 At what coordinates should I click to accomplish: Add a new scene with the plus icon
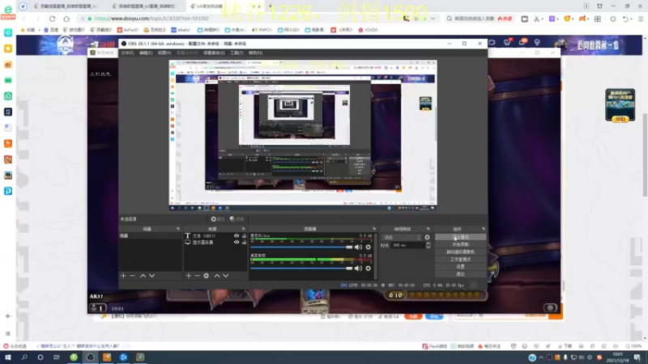123,276
